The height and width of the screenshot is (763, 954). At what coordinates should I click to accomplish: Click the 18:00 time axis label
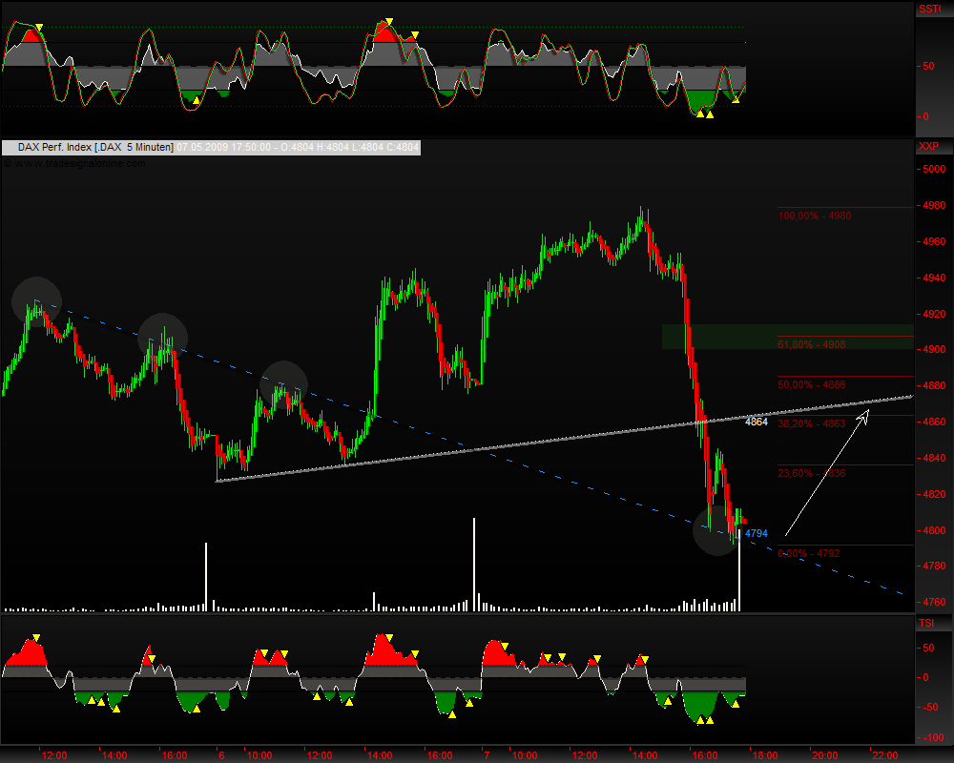tap(765, 755)
